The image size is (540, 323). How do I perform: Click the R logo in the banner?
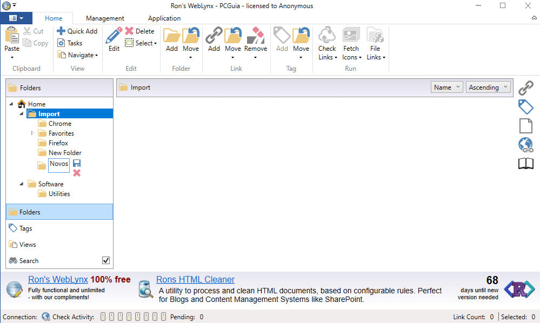(519, 290)
